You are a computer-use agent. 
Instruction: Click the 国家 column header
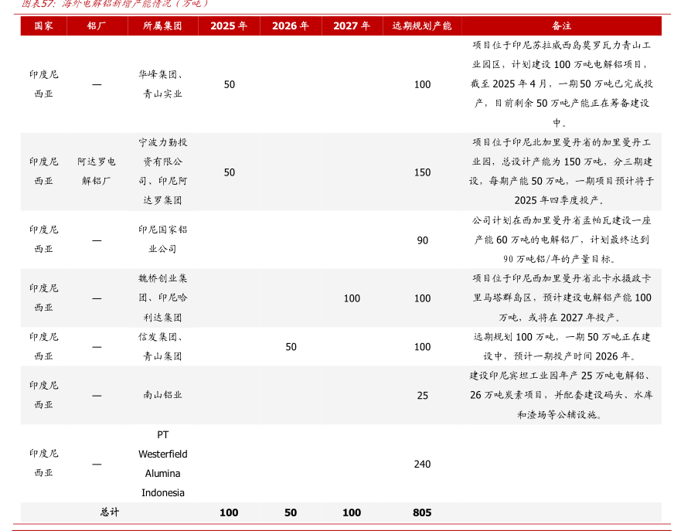click(43, 26)
